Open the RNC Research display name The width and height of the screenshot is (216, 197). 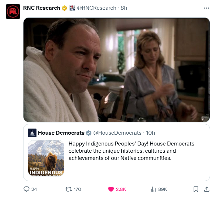coord(42,8)
